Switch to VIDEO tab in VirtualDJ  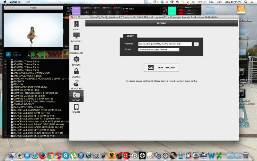[x=97, y=8]
